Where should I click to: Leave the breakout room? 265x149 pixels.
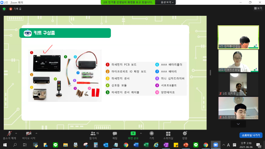[251, 135]
